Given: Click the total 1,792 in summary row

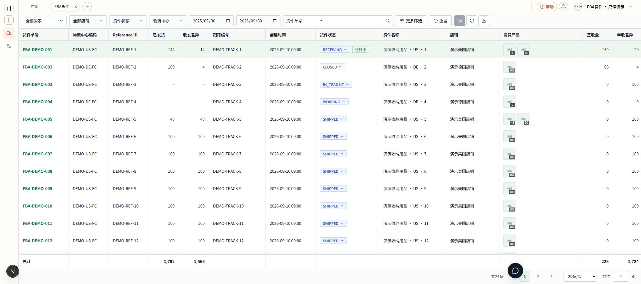Looking at the screenshot, I should click(x=169, y=261).
